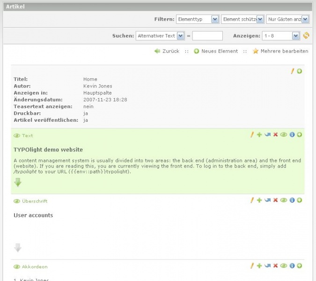Screen dimensions: 316x281
Task: Move the Text element using blue arrow icon
Action: click(267, 135)
